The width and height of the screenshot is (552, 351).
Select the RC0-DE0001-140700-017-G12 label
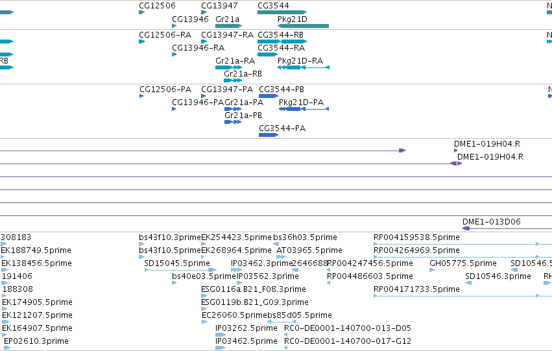(348, 341)
